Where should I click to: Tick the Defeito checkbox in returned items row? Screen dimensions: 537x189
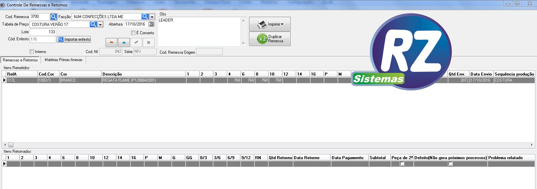click(450, 164)
